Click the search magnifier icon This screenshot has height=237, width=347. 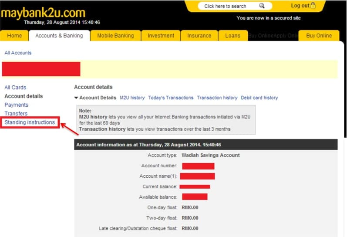pos(262,6)
